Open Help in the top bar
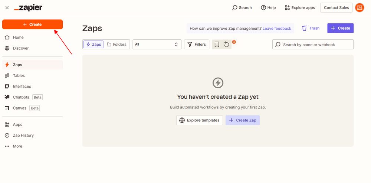Image resolution: width=371 pixels, height=183 pixels. pos(268,7)
